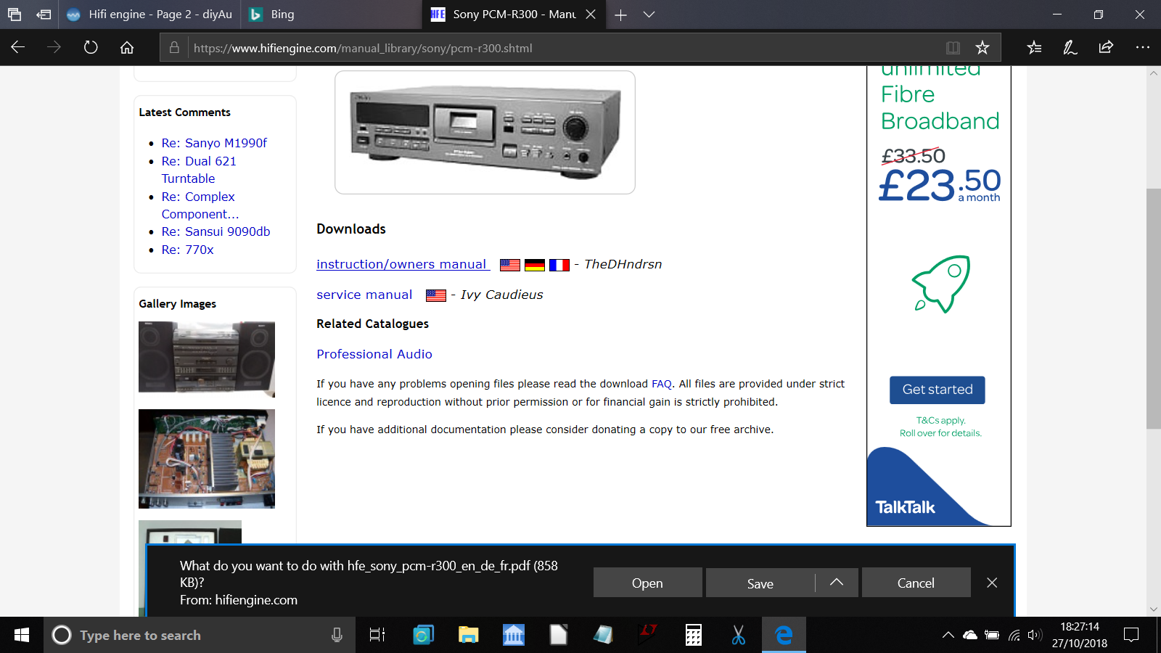Open reading view icon in address bar

click(953, 48)
